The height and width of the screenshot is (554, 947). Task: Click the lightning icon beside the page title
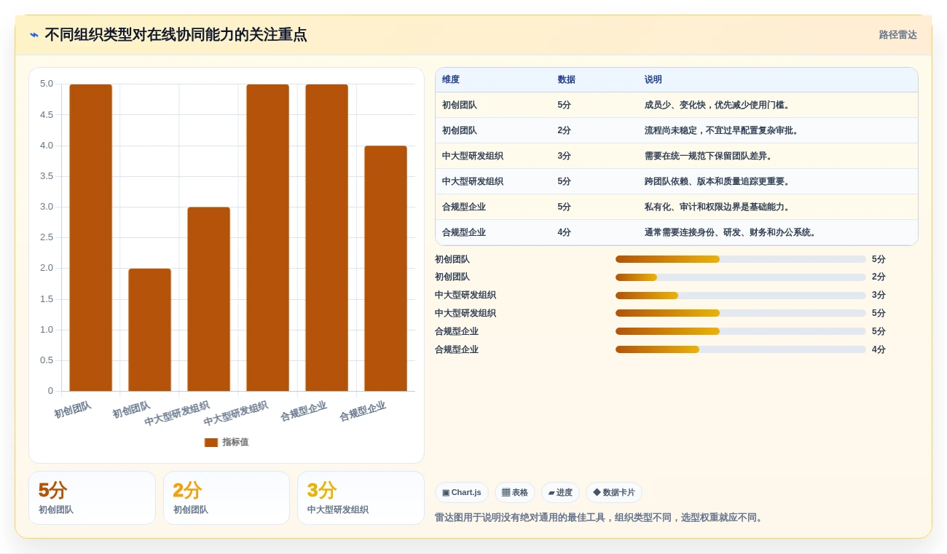(34, 35)
